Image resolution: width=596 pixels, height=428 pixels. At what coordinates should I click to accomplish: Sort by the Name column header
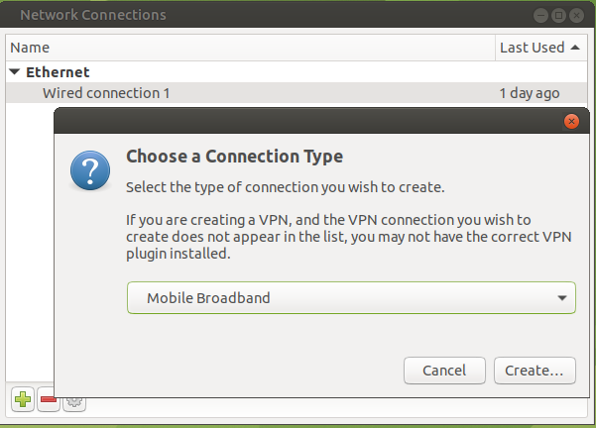(248, 48)
